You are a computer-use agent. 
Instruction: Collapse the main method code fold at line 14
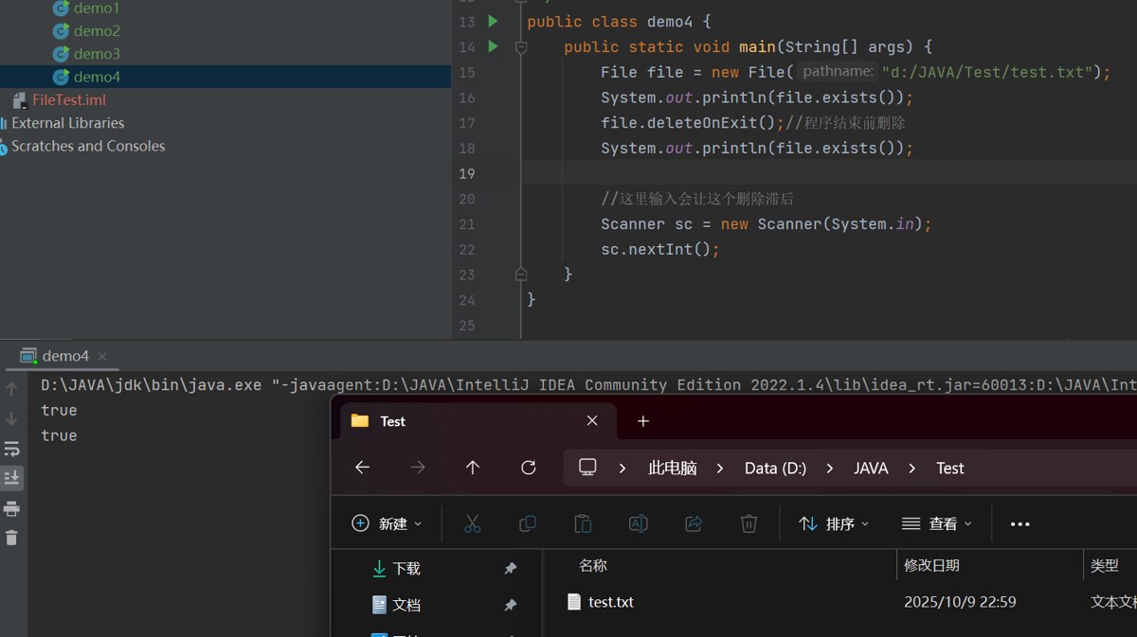[x=520, y=47]
